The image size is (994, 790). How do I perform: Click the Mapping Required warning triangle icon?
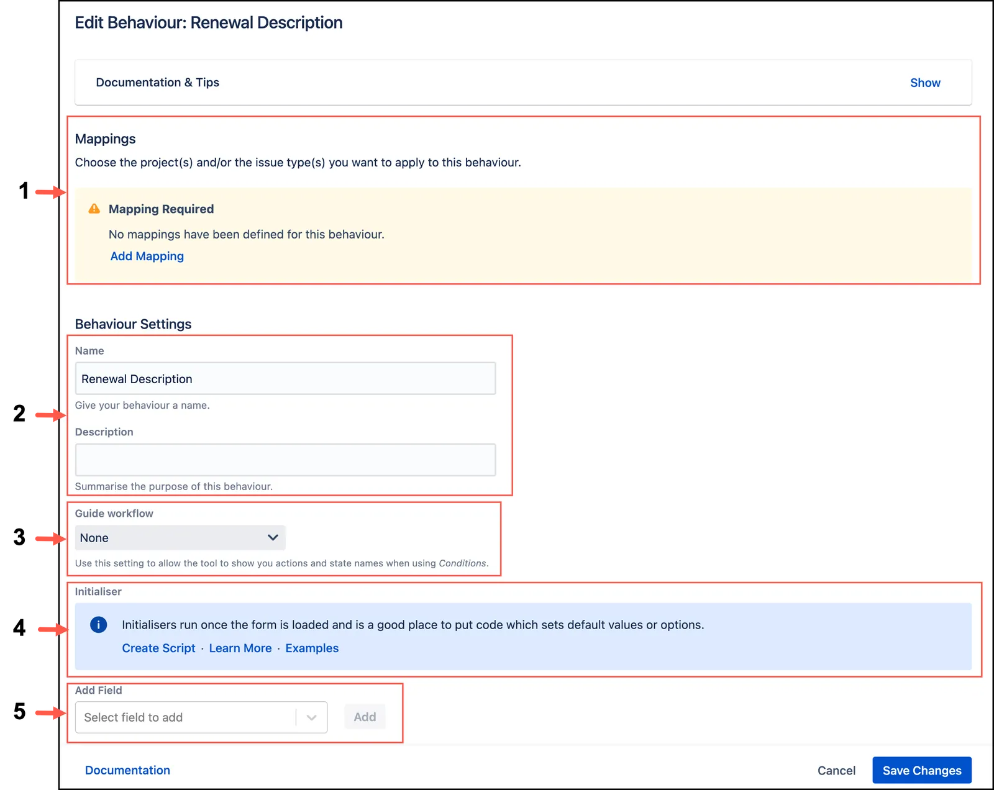(x=94, y=209)
